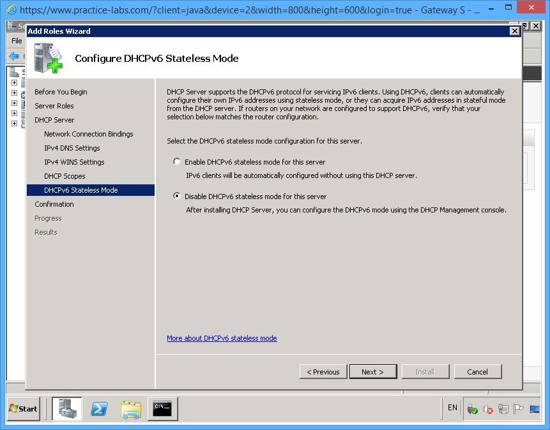The image size is (550, 430).
Task: Open the File menu
Action: [x=15, y=41]
